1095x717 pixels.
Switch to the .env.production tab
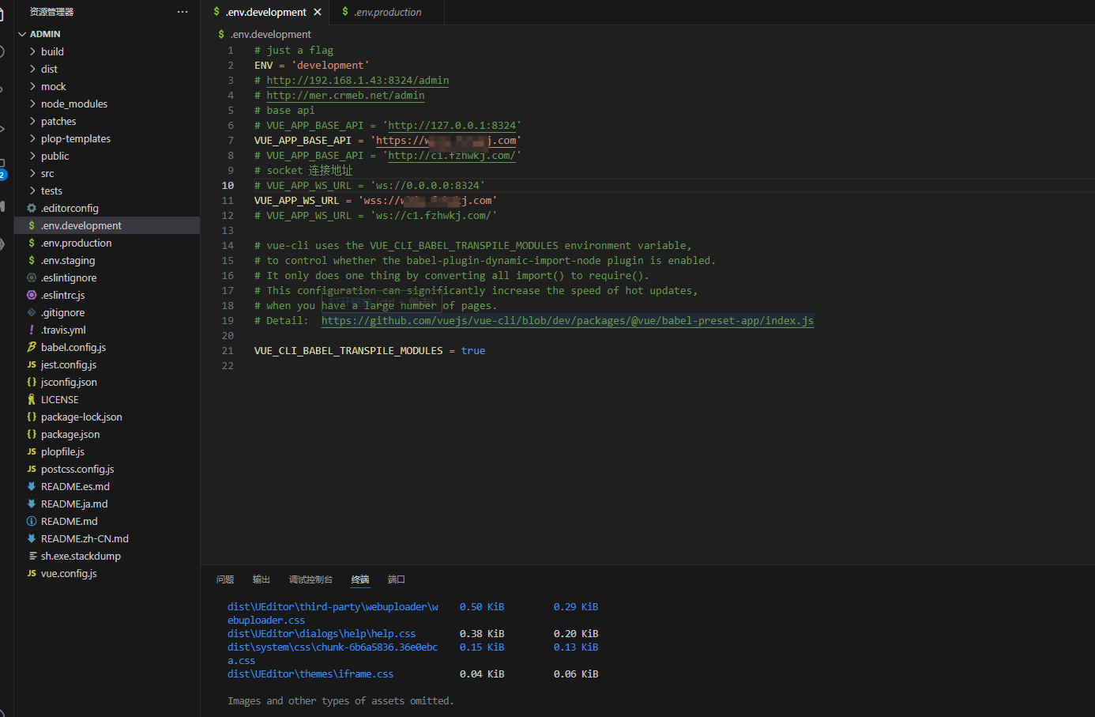387,12
